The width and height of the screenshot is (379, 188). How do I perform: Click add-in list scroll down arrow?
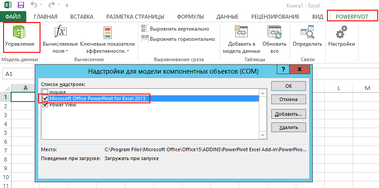click(262, 135)
